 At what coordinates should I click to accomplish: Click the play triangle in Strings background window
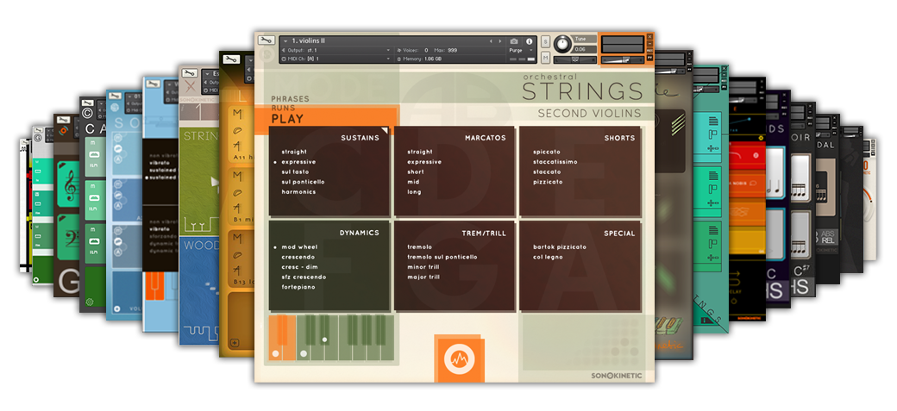[215, 183]
